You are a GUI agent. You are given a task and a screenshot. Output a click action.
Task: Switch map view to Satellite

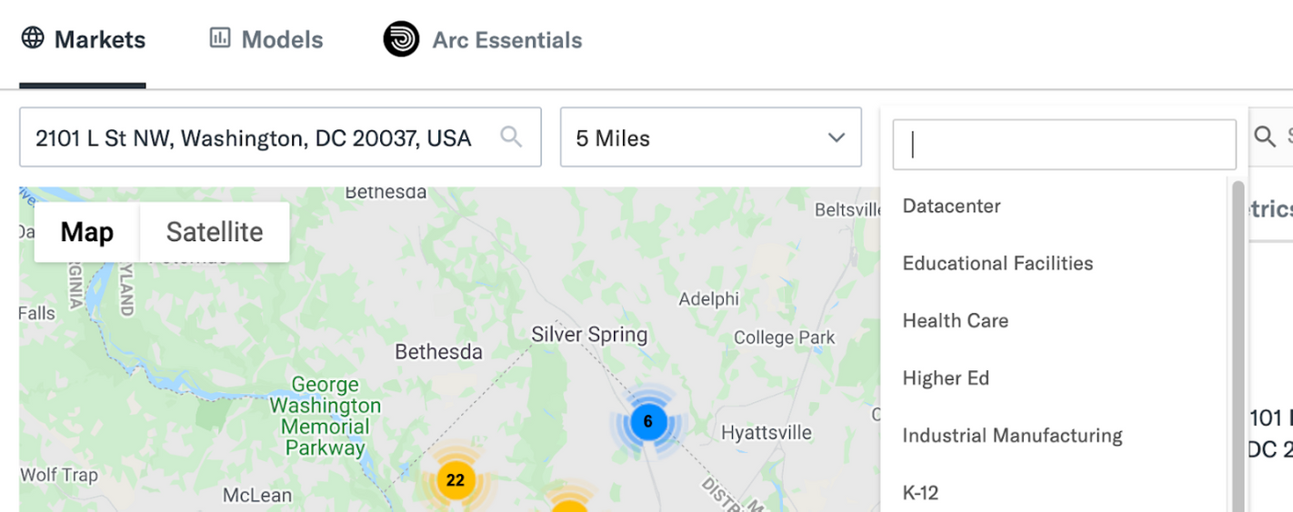[215, 232]
